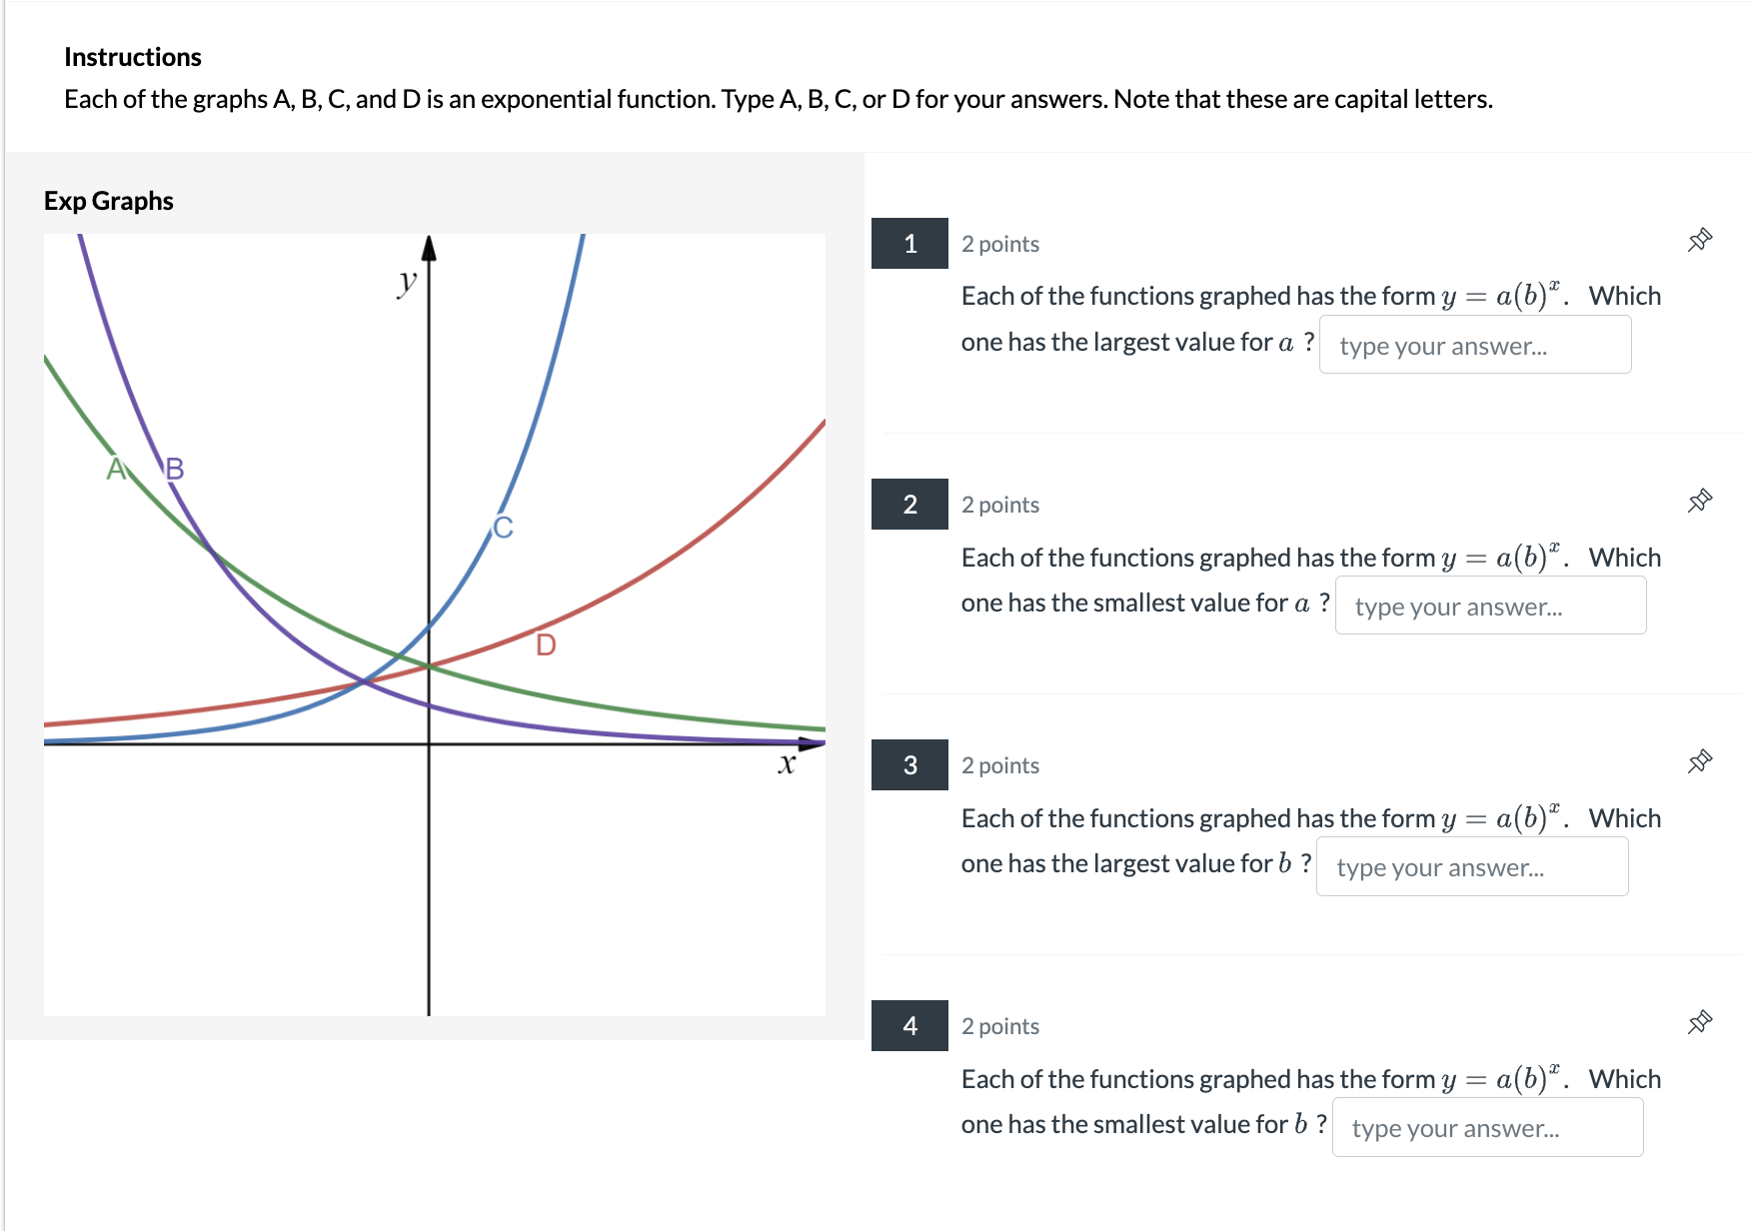Select the question 3 number badge
The image size is (1753, 1231).
click(x=909, y=765)
